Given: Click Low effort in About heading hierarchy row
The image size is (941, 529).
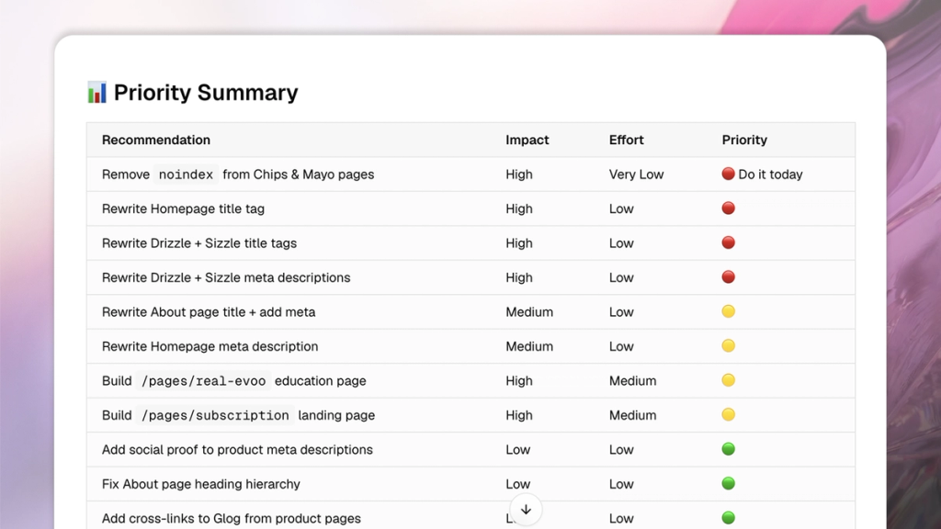Looking at the screenshot, I should (x=621, y=484).
